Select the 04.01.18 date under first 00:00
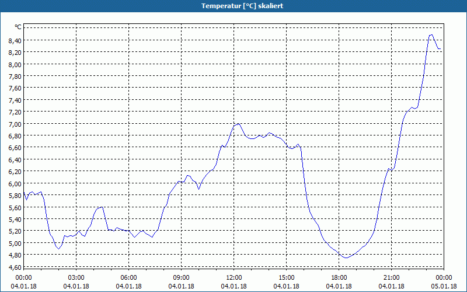 click(x=23, y=286)
